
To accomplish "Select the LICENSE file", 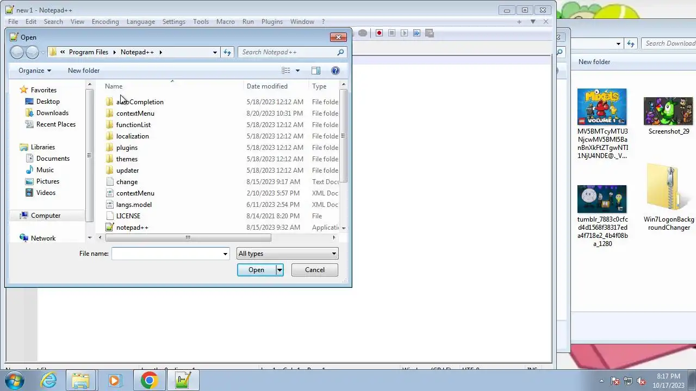I will pos(128,216).
